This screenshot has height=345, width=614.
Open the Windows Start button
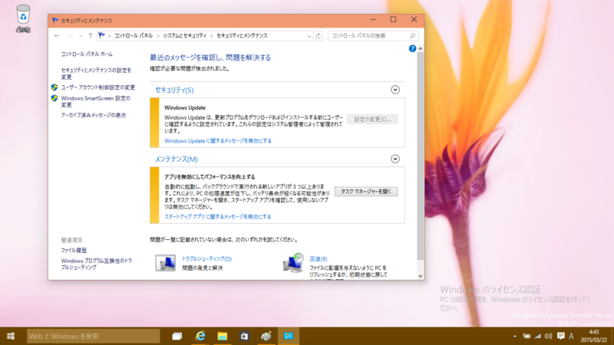point(11,336)
